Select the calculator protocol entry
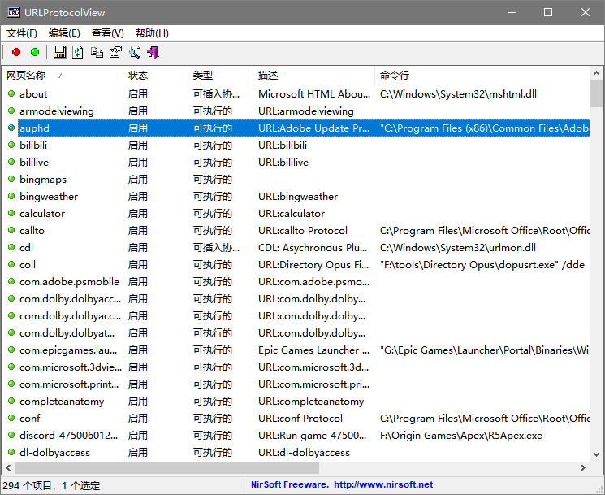The height and width of the screenshot is (495, 605). point(42,214)
